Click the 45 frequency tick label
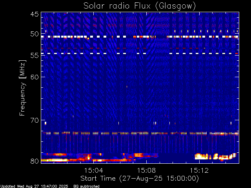Viewport: 251px width, 188px height. click(x=35, y=14)
